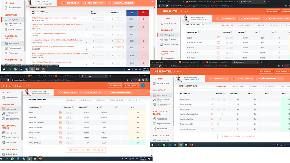Mute the Michael Bibi tab in the 'futbol red' window

[50, 76]
